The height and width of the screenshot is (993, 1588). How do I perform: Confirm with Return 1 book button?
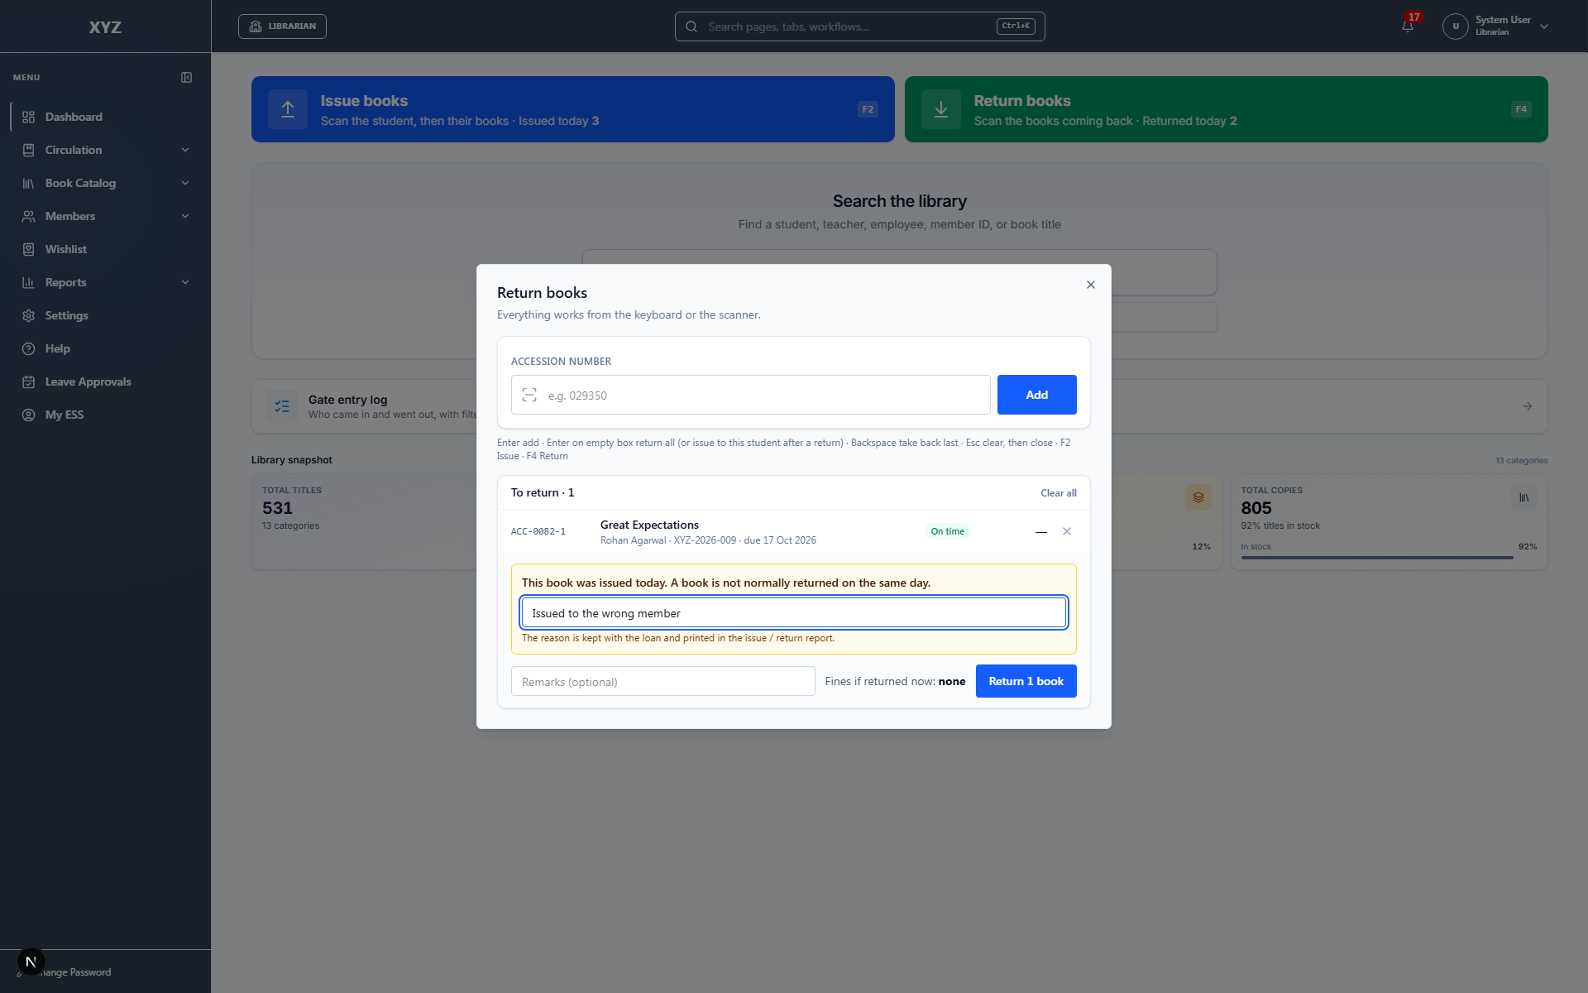click(1026, 681)
